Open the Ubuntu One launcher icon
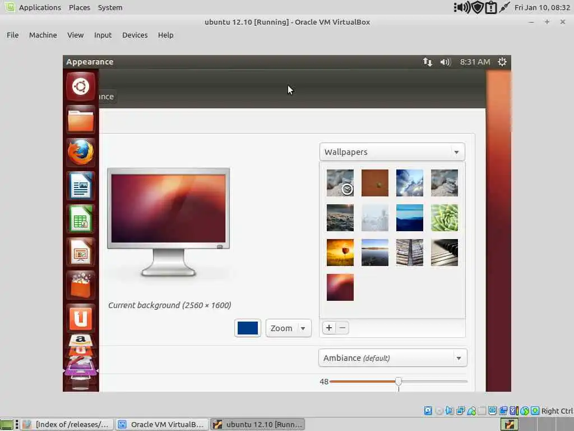Screen dimensions: 574x431 (x=81, y=318)
